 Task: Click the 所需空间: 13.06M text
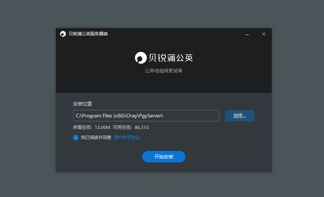point(91,127)
